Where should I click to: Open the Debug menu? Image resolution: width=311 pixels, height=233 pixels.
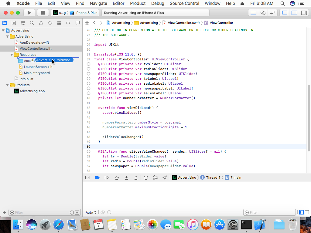pyautogui.click(x=158, y=3)
